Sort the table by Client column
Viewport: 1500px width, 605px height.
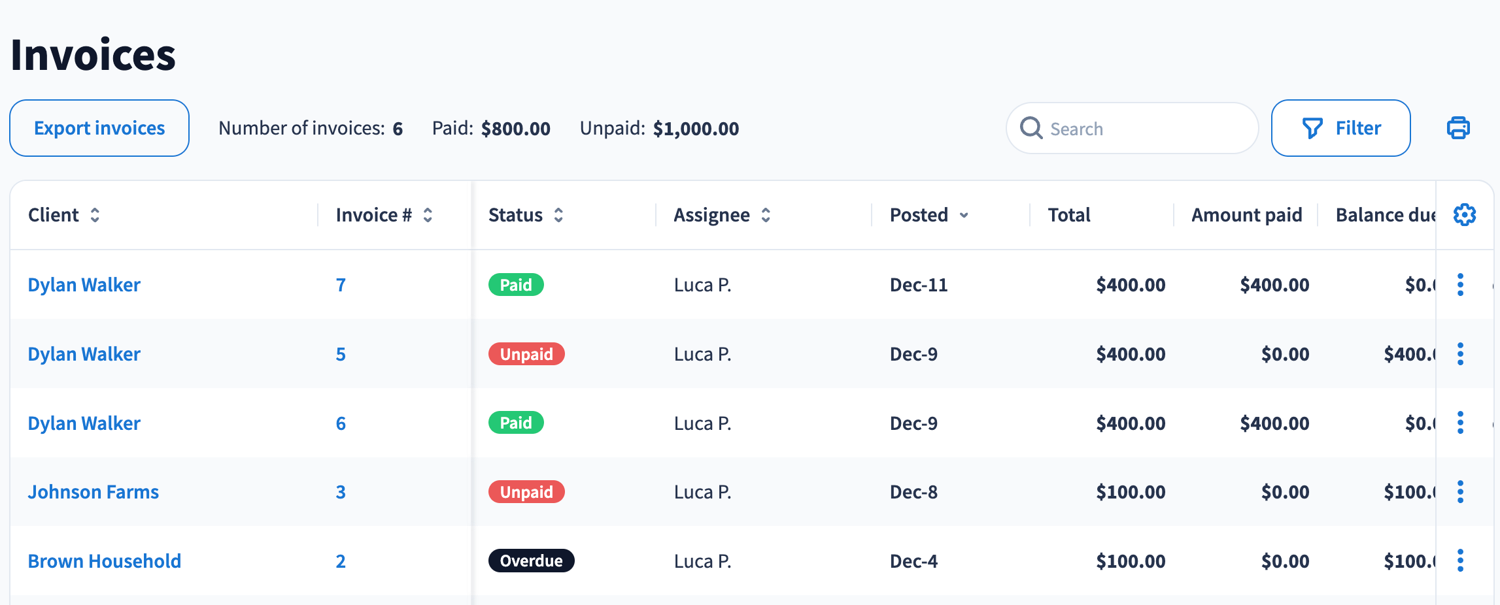coord(95,215)
